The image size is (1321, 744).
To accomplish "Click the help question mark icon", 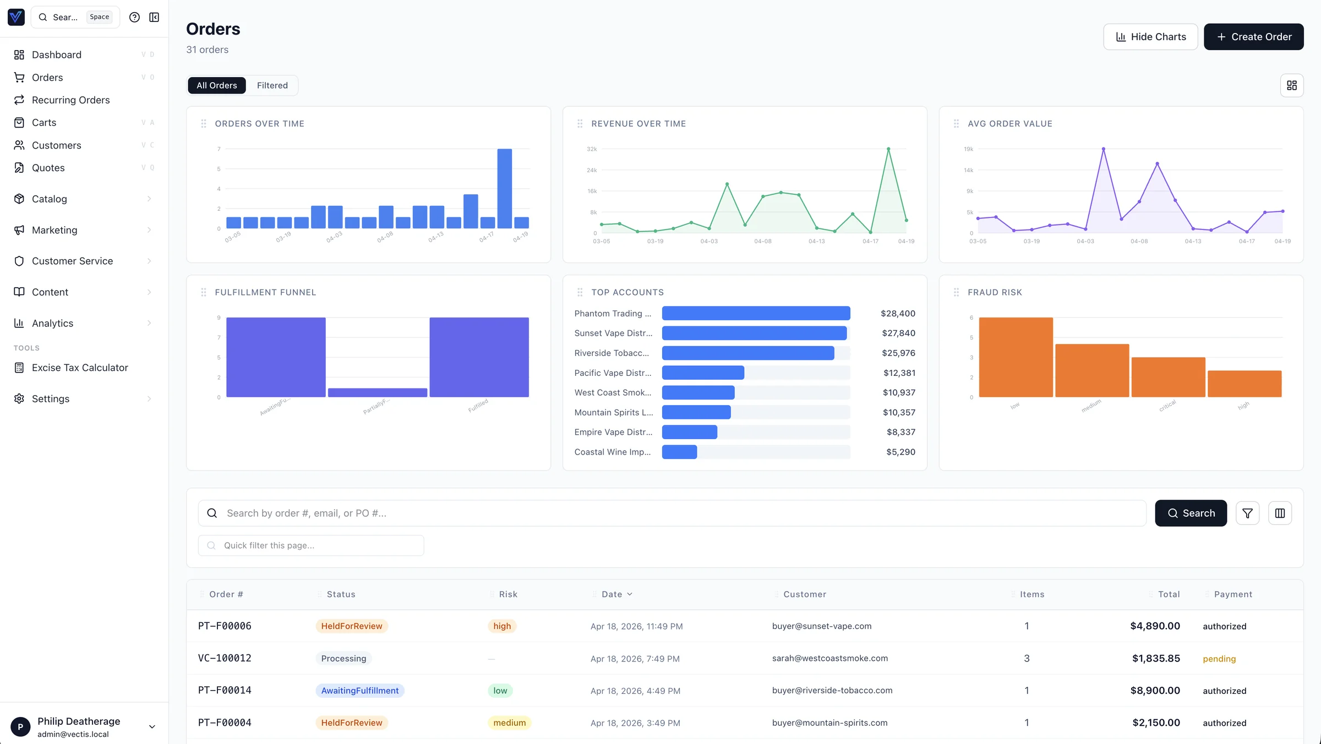I will pos(134,17).
